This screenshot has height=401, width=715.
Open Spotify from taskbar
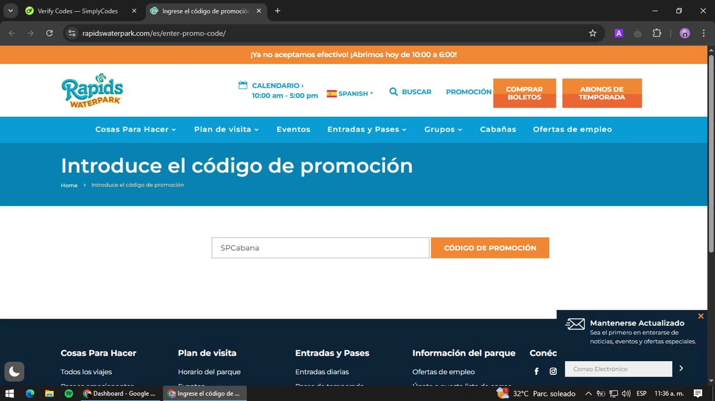tap(69, 393)
